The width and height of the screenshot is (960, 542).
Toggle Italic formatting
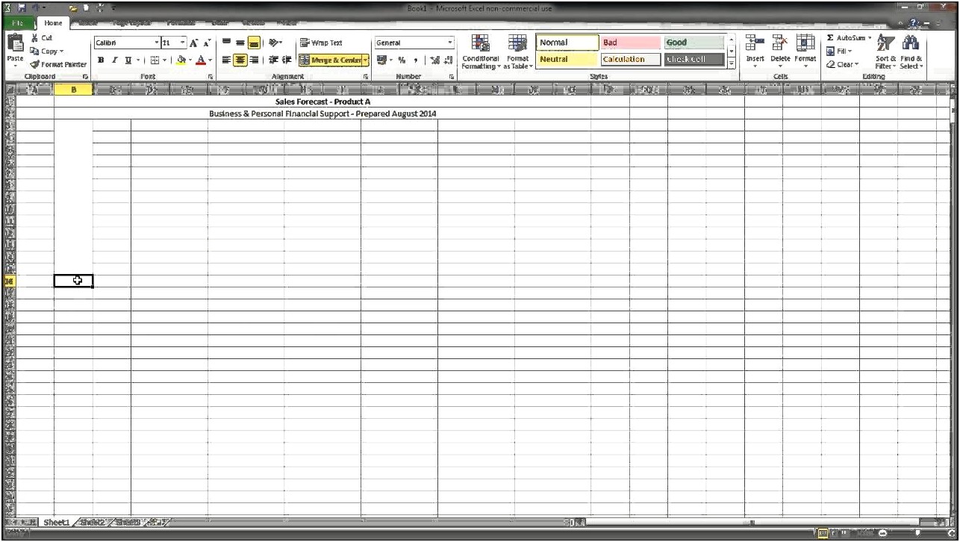click(x=114, y=60)
